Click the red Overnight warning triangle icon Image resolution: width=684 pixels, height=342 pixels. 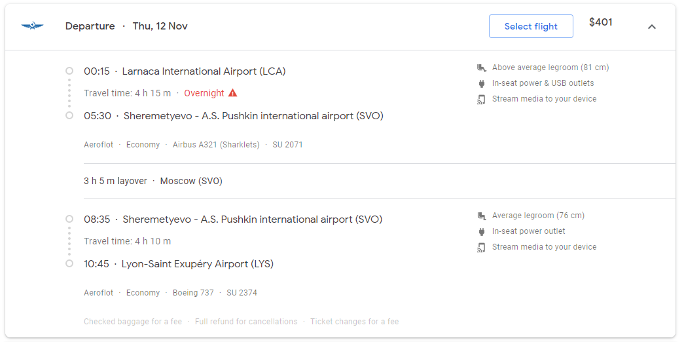[x=233, y=93]
